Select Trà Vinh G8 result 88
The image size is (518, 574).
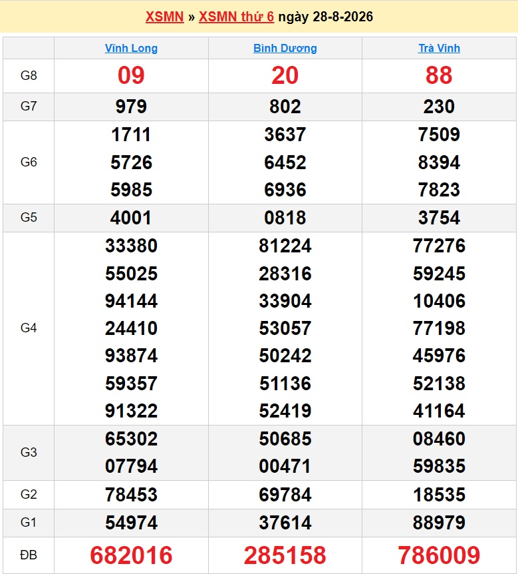pos(439,75)
